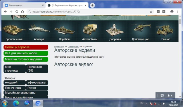The height and width of the screenshot is (107, 183).
Task: Open афтермаркет reviews
Action: (37, 82)
